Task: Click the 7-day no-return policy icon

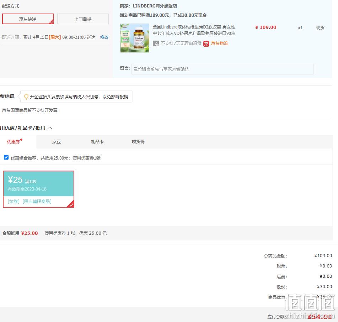Action: click(x=156, y=43)
